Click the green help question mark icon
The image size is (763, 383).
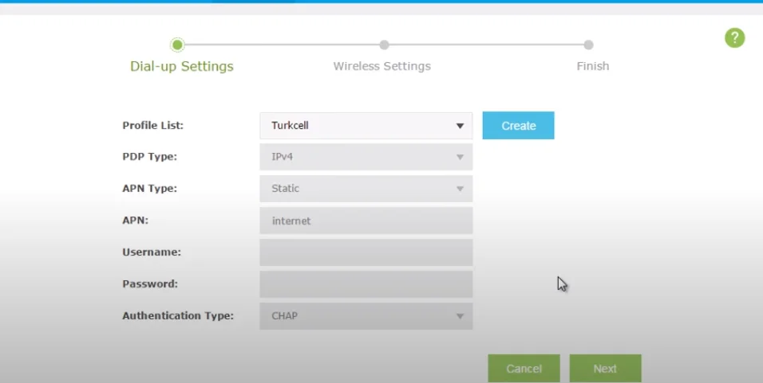734,37
